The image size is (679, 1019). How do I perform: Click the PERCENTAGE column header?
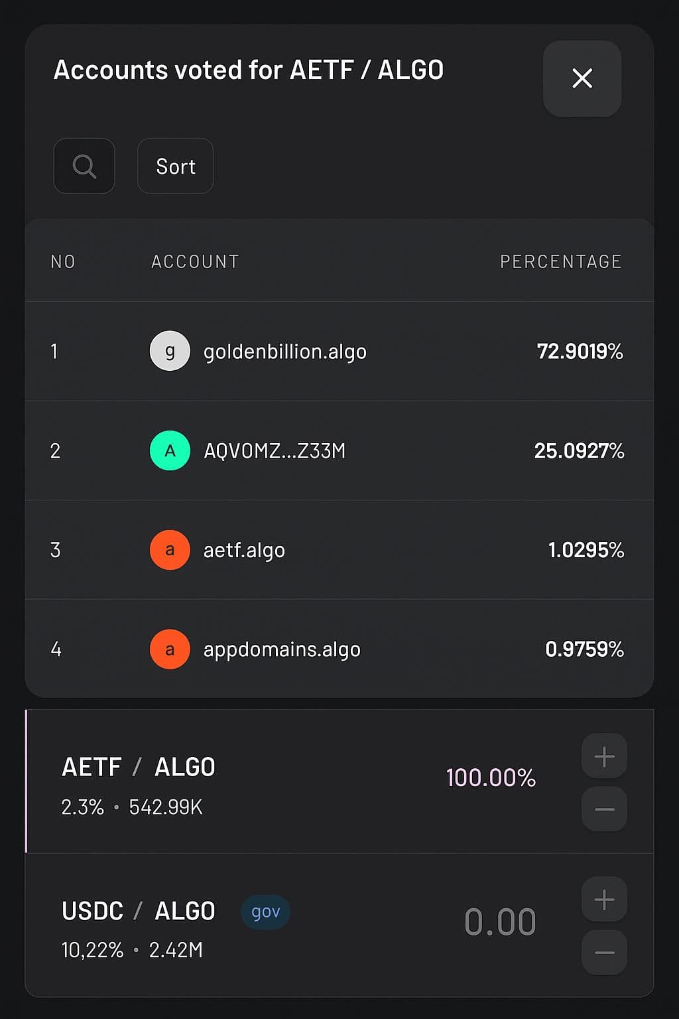pyautogui.click(x=560, y=261)
